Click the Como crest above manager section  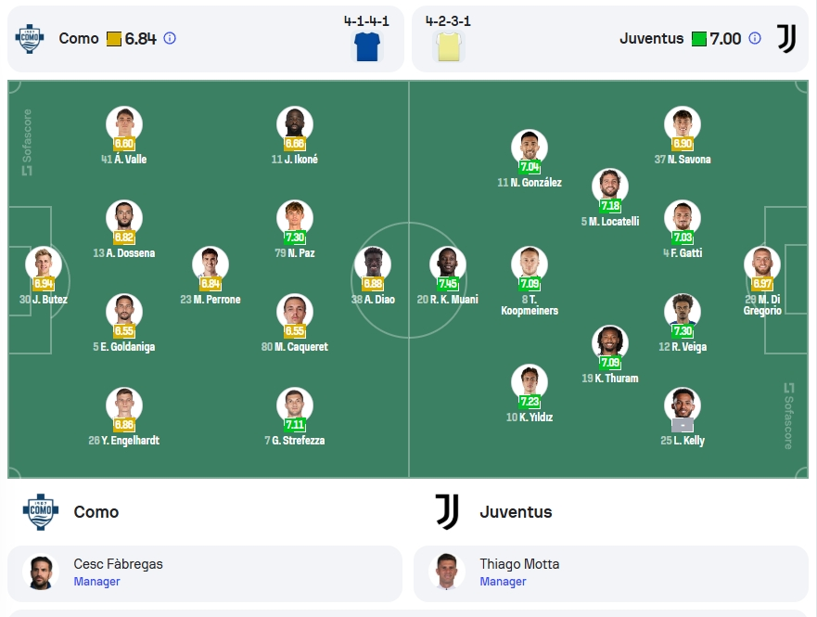pyautogui.click(x=41, y=512)
